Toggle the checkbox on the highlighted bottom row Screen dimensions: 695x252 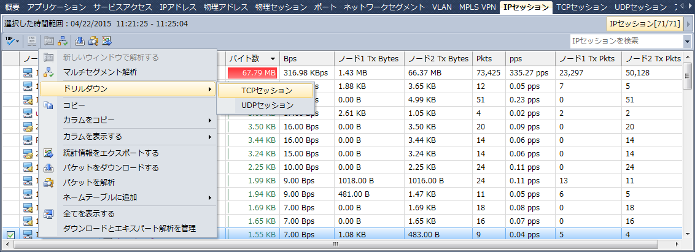[x=10, y=234]
